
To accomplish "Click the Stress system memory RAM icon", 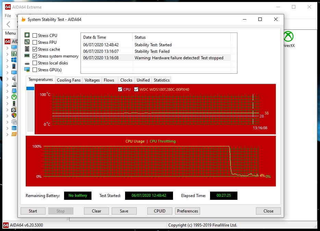I will [27, 56].
